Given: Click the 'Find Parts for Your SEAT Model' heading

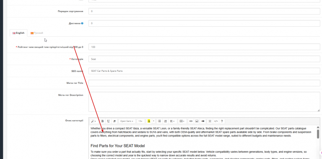Looking at the screenshot, I should click(x=118, y=146).
